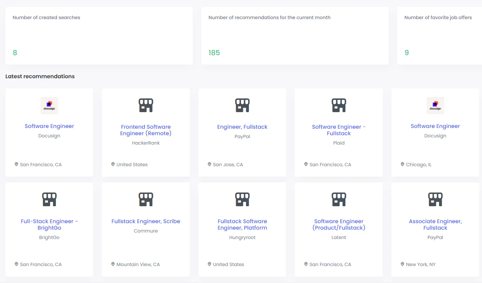Click the location pin beside San Jose, CA
This screenshot has width=482, height=283.
tap(209, 164)
